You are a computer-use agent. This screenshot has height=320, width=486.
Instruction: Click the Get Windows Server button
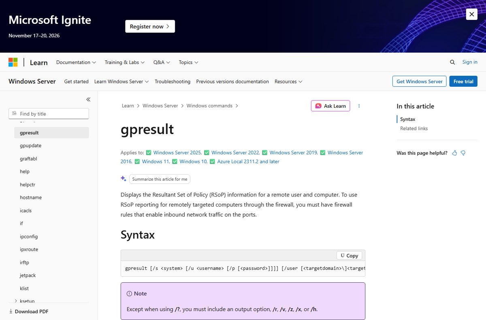pos(420,81)
